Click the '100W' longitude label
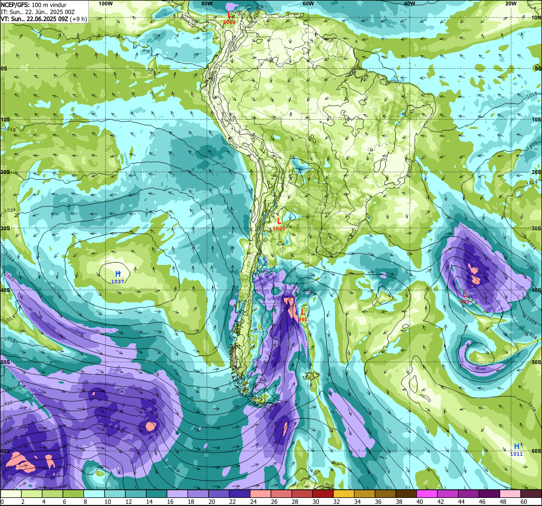Viewport: 542px width, 506px height. click(106, 3)
